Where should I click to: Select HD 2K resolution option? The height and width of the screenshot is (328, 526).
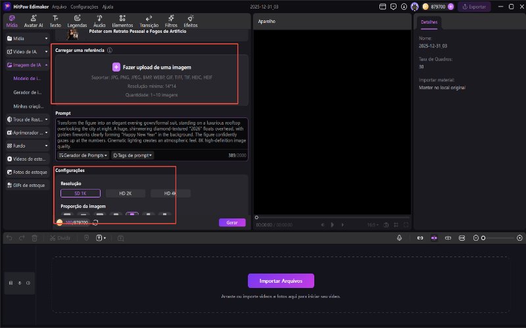point(125,194)
